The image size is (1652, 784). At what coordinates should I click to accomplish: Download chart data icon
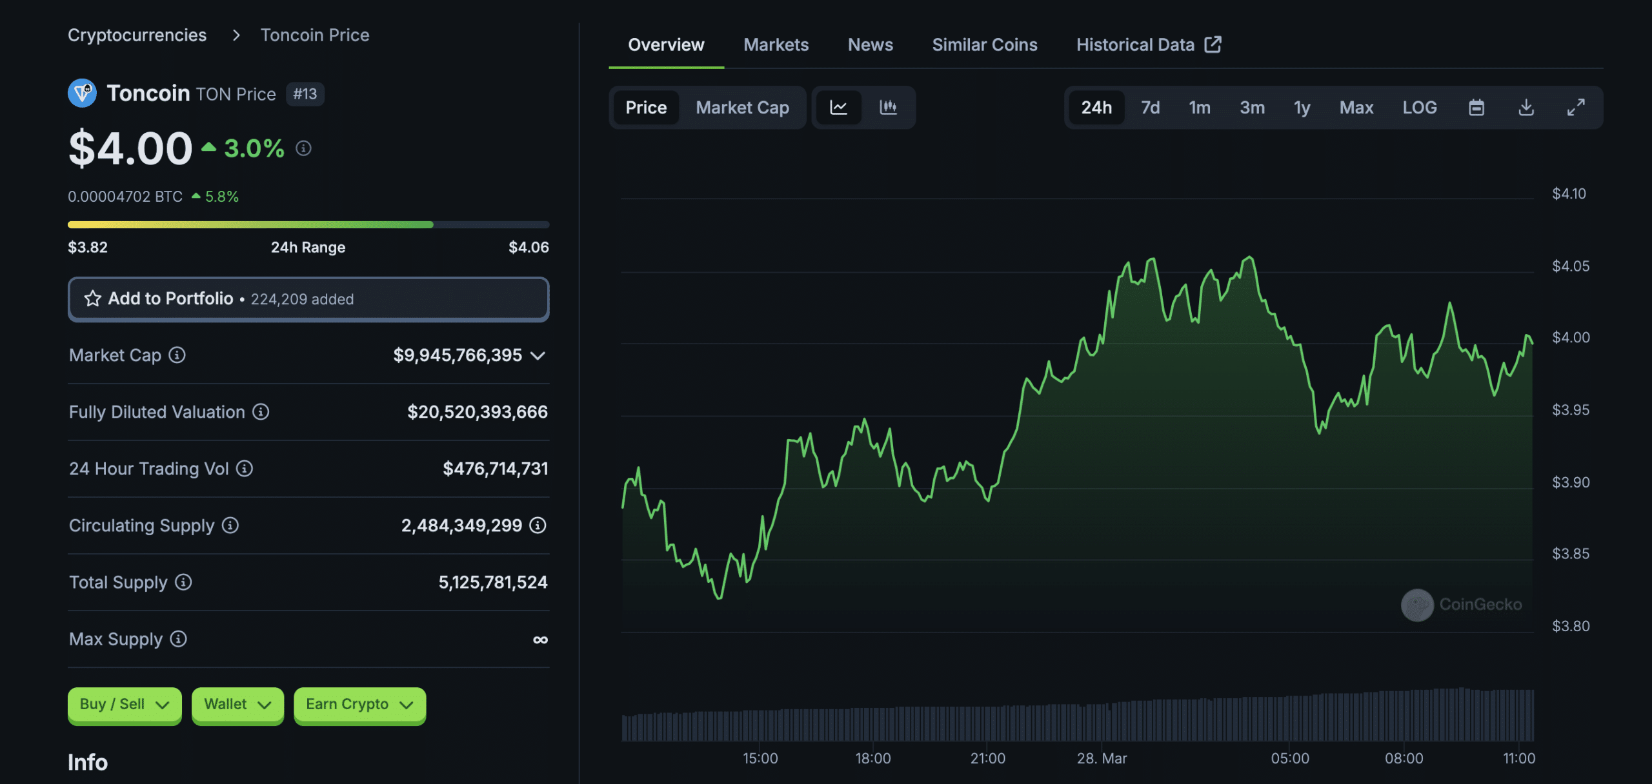[x=1526, y=107]
